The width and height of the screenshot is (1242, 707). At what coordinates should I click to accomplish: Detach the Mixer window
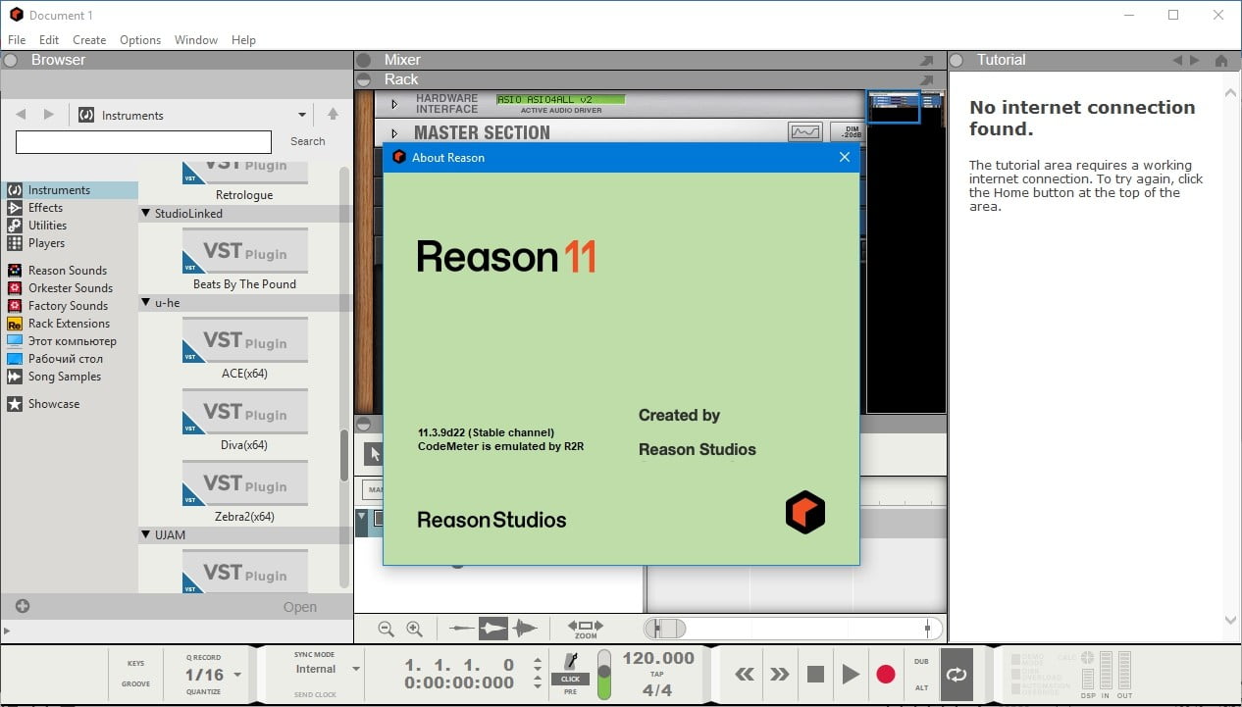927,60
